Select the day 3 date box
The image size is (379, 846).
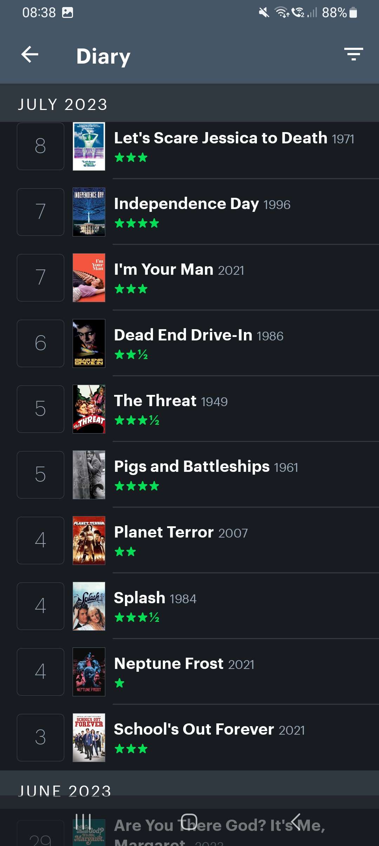[40, 737]
